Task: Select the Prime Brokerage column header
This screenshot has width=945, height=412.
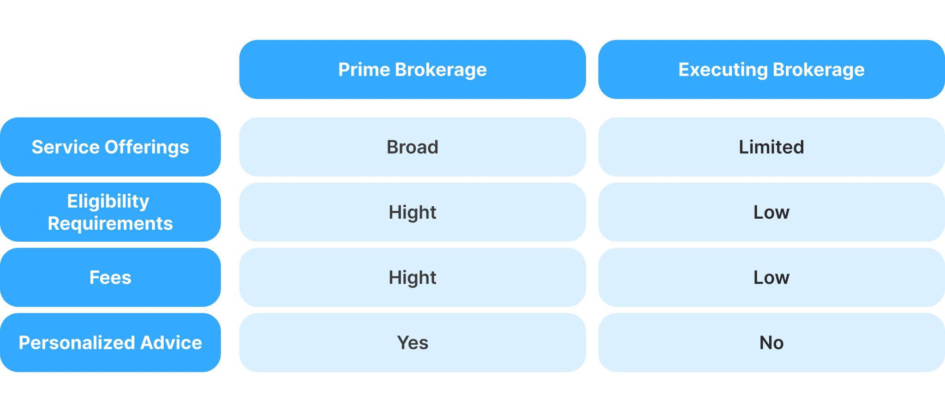Action: [x=413, y=69]
